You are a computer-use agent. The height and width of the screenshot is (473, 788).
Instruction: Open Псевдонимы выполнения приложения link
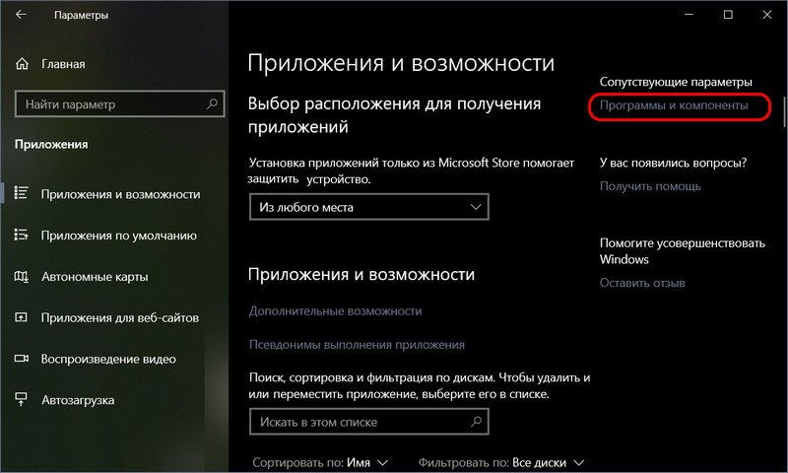coord(357,345)
